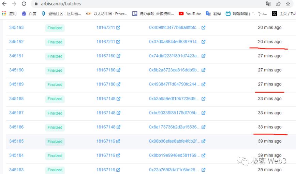Open batch number 345186
Image resolution: width=296 pixels, height=174 pixels.
(x=16, y=127)
